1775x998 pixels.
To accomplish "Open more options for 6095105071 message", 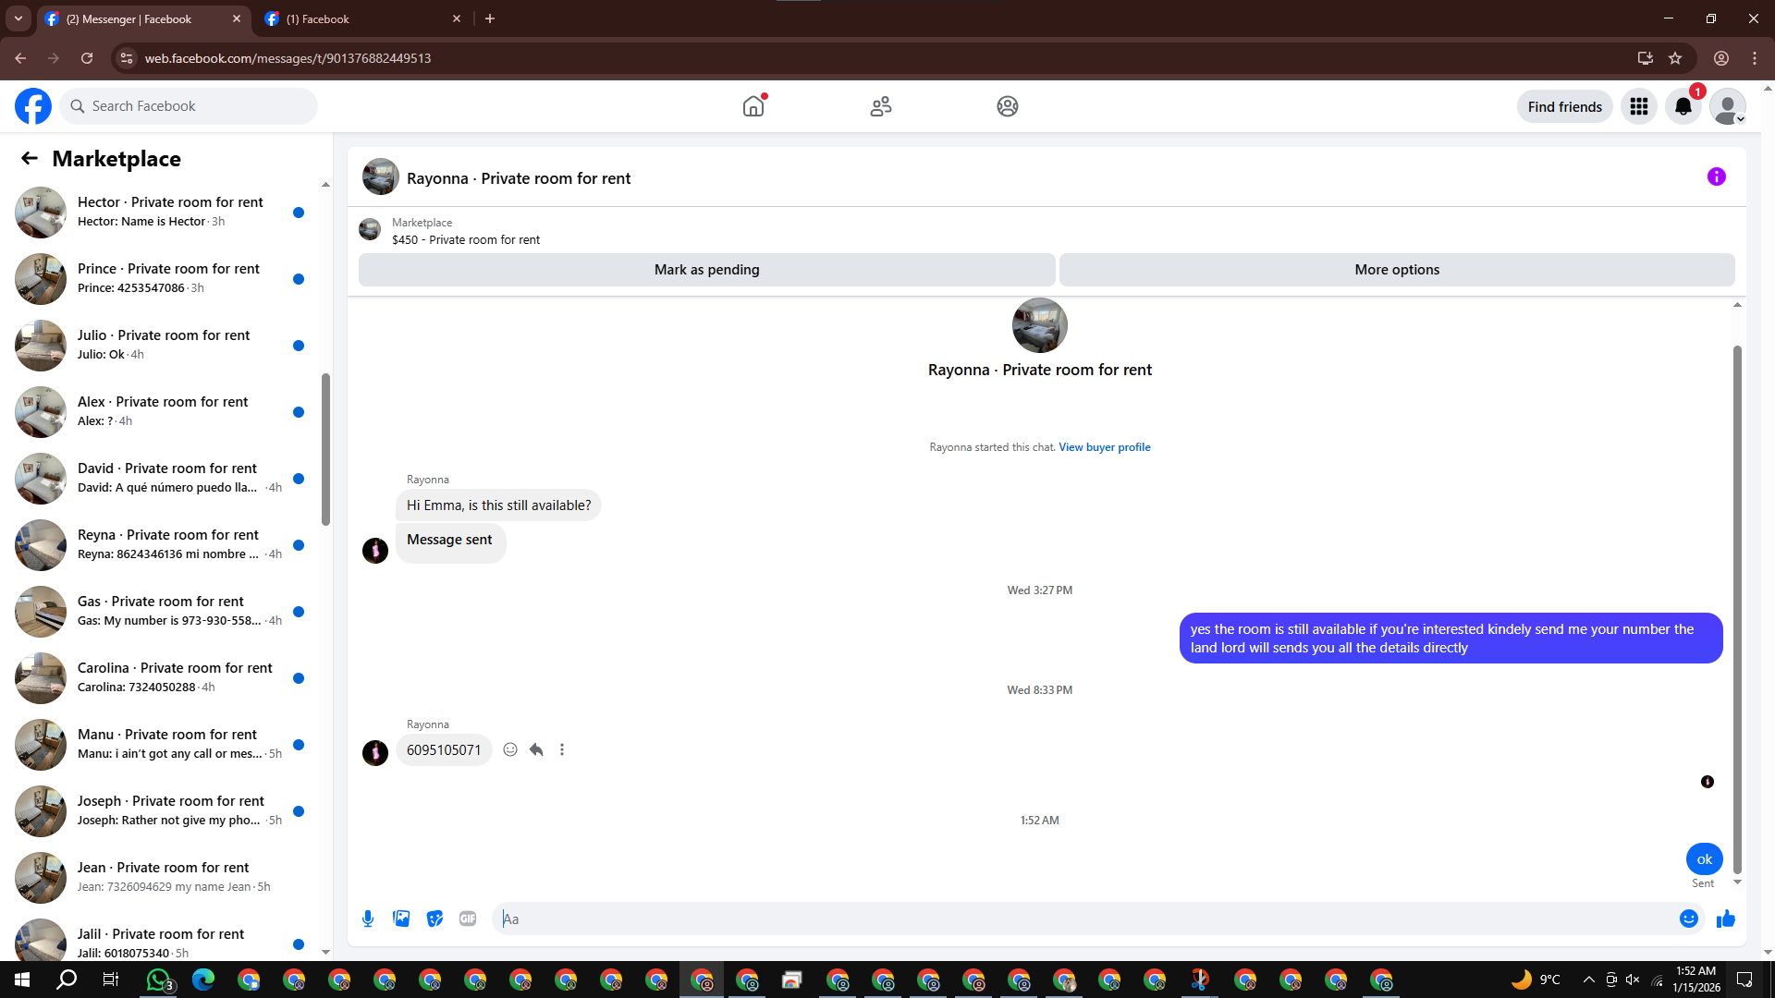I will (x=562, y=749).
